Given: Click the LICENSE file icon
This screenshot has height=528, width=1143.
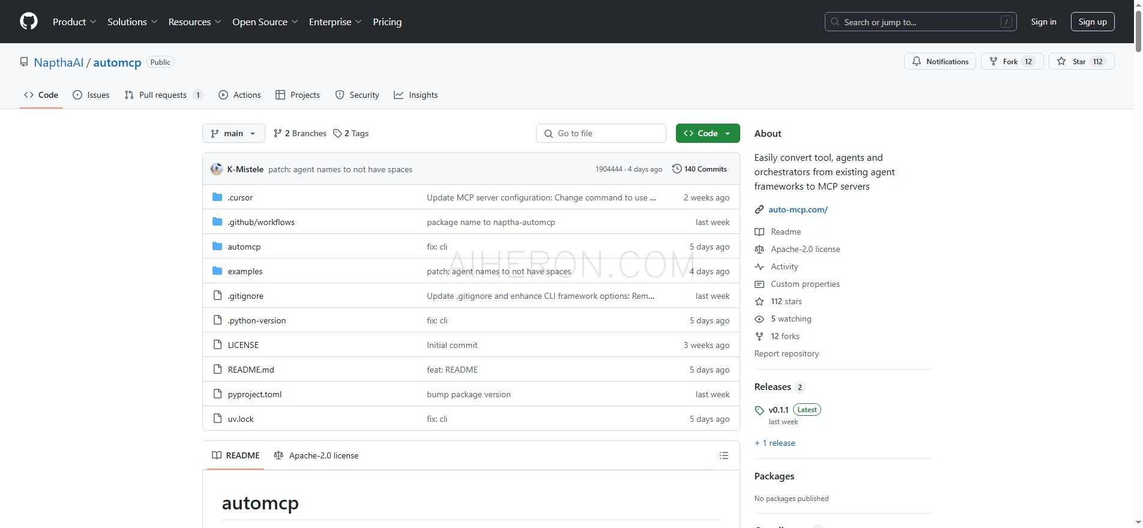Looking at the screenshot, I should (217, 345).
